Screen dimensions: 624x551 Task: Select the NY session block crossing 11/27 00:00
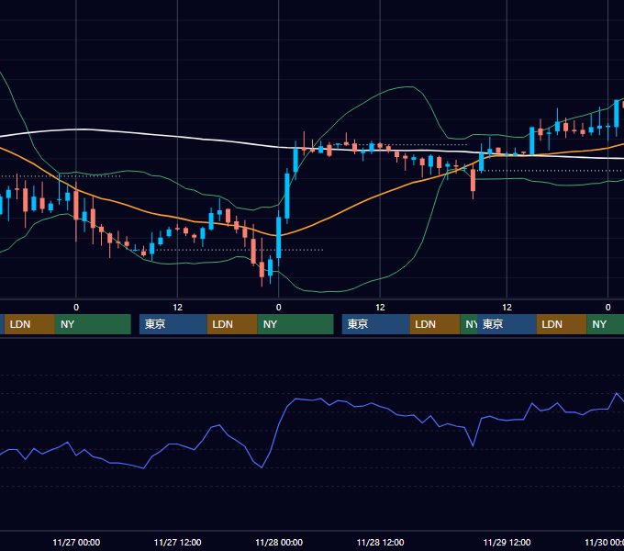coord(93,324)
